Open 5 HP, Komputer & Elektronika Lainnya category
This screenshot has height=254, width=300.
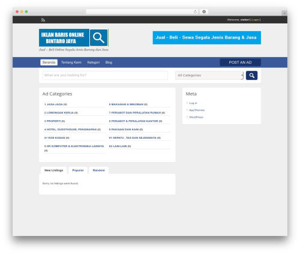coord(74,147)
